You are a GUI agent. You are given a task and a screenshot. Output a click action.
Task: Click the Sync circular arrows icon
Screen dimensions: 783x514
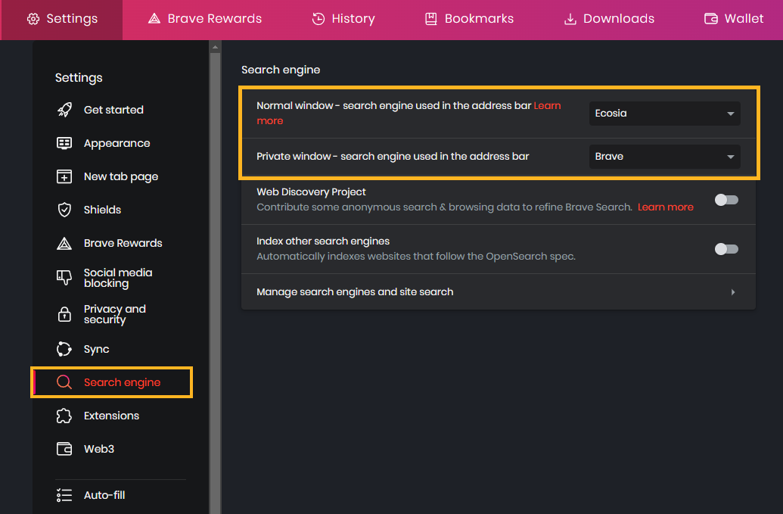(64, 349)
